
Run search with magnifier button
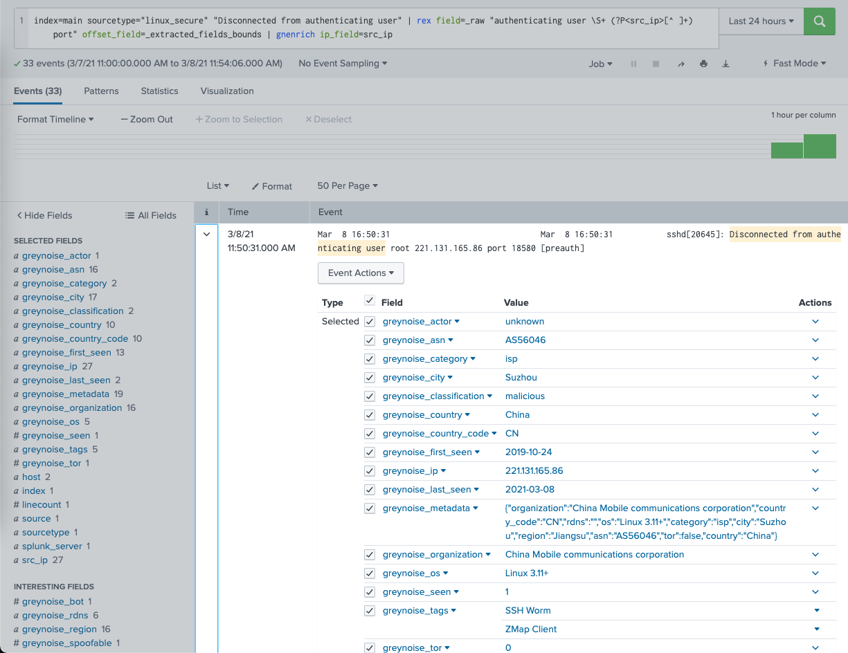pos(819,21)
